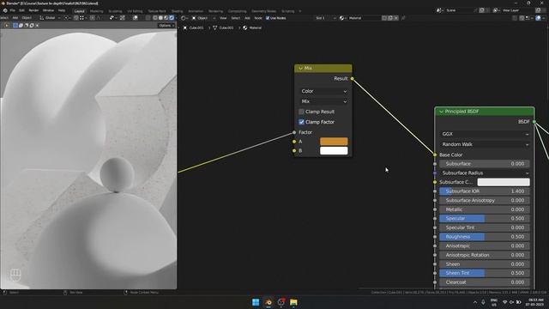The width and height of the screenshot is (549, 309).
Task: Click the orange color swatch for input A
Action: coord(334,142)
